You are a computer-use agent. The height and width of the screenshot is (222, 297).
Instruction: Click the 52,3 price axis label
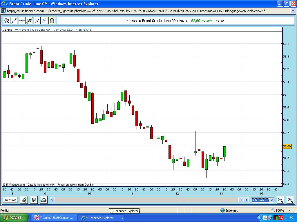(x=286, y=184)
